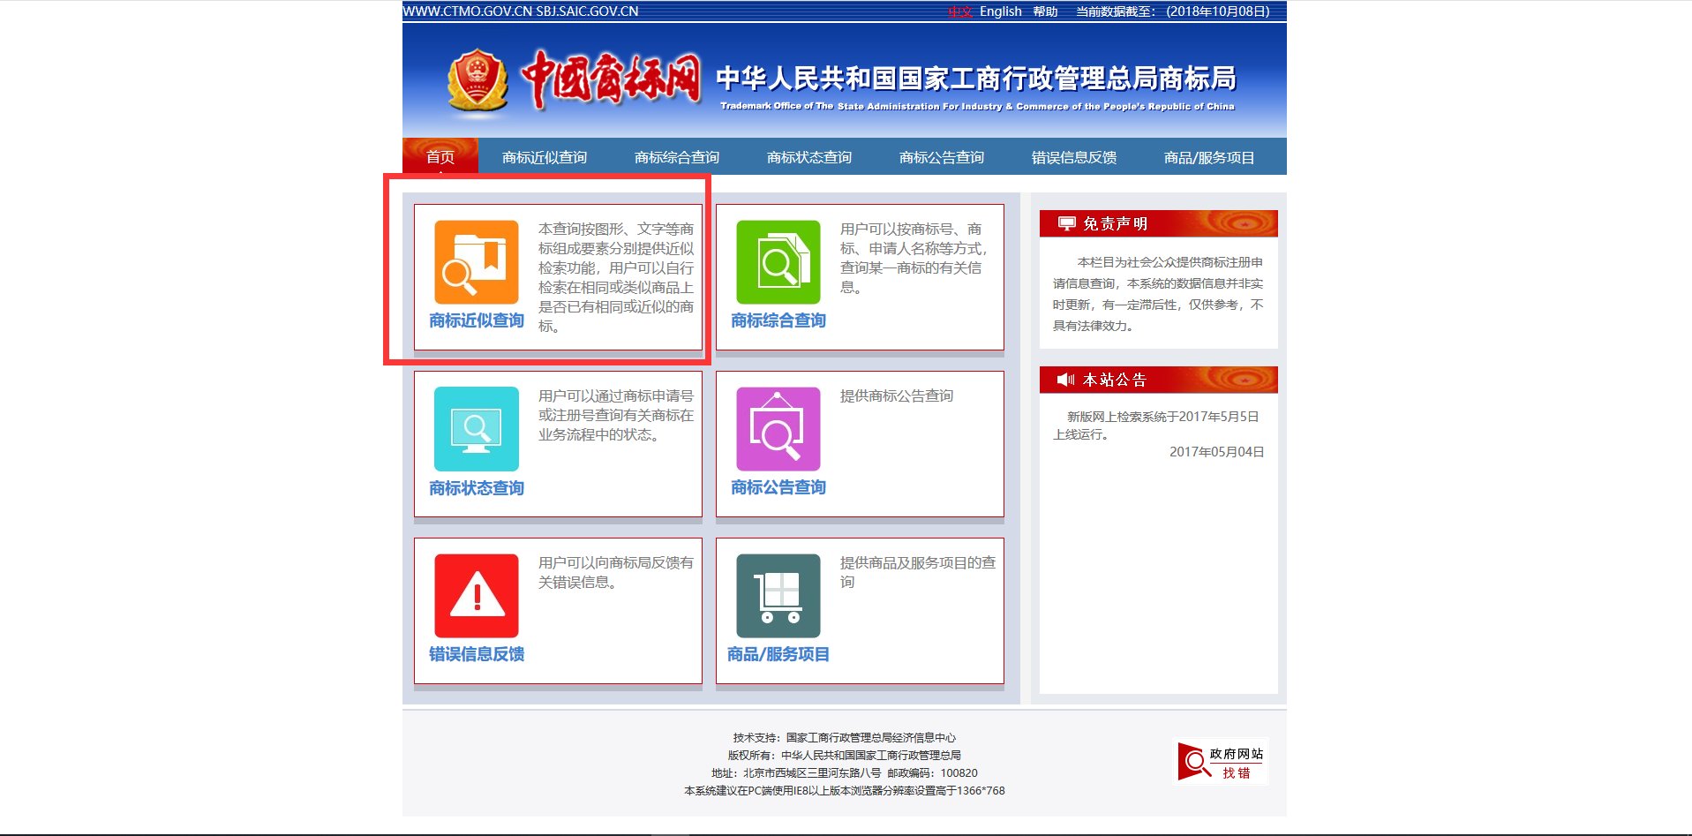Click the megaphone icon beside 本站公告
This screenshot has height=836, width=1692.
point(1065,379)
